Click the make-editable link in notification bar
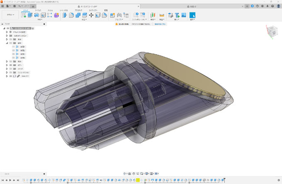The height and width of the screenshot is (184, 282). (x=160, y=24)
